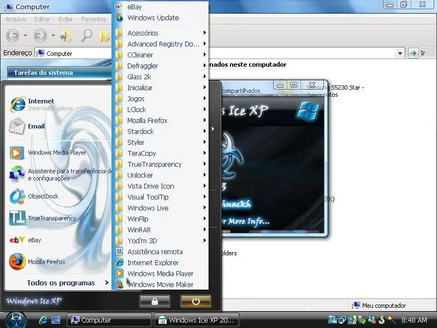Open Email in the Start menu
Screen dimensions: 437x328
click(27, 126)
